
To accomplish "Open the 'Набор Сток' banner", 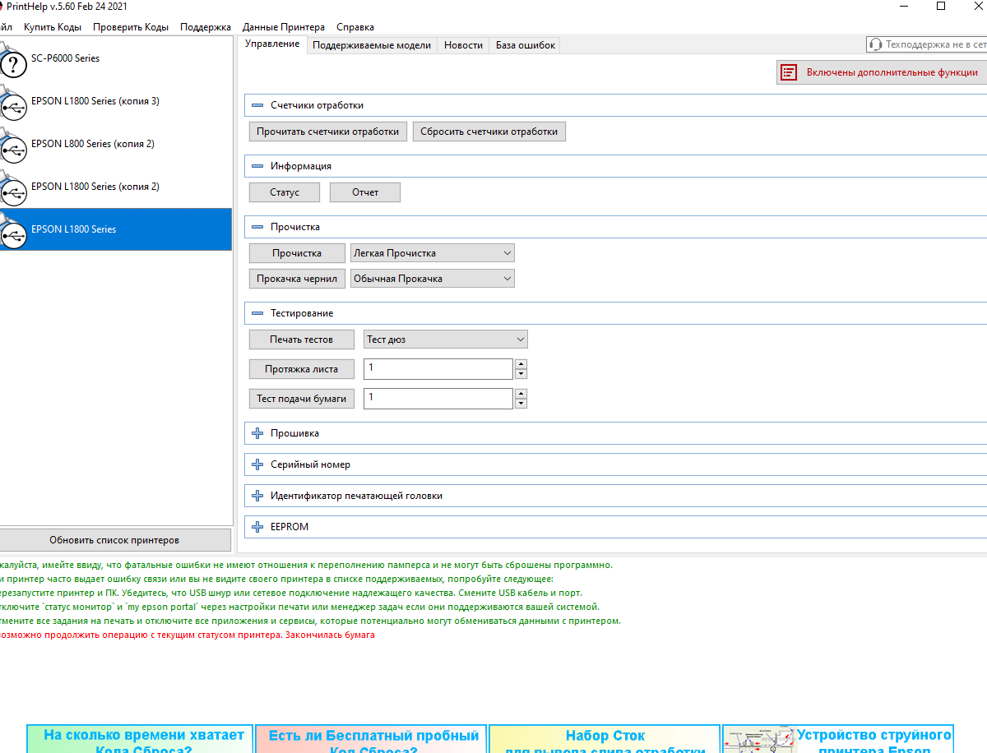I will tap(605, 739).
